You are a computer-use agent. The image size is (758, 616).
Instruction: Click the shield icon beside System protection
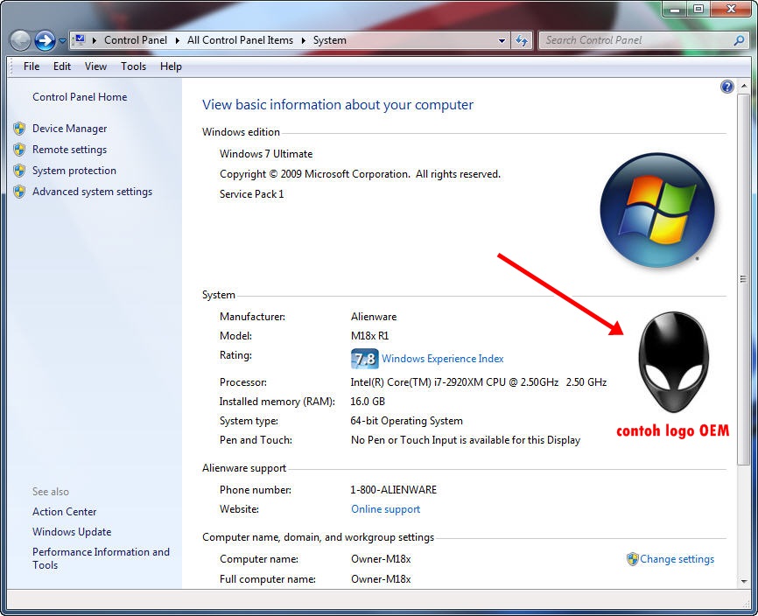tap(19, 170)
